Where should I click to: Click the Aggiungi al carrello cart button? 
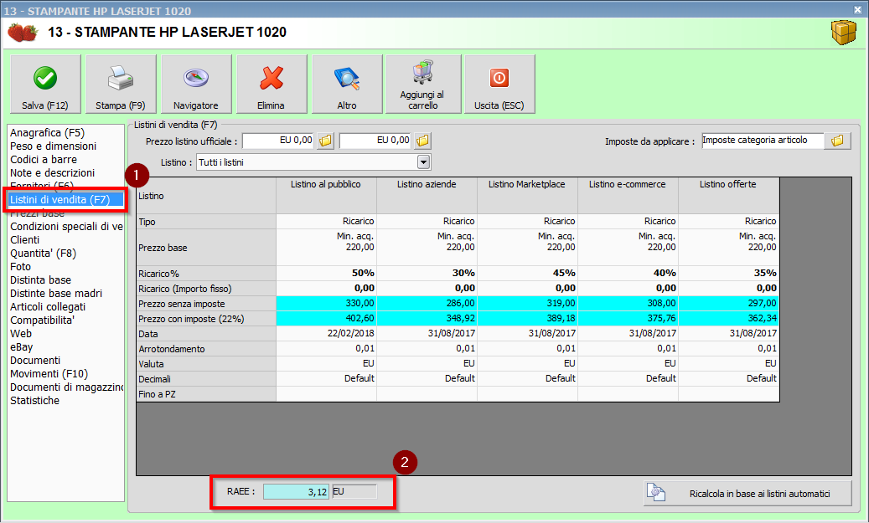point(423,85)
